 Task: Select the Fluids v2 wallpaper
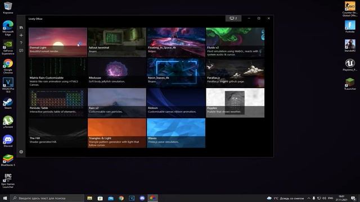tap(235, 42)
